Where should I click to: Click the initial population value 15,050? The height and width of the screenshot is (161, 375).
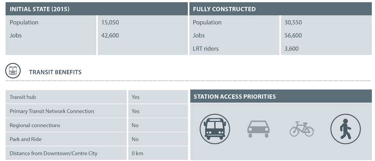pyautogui.click(x=110, y=22)
